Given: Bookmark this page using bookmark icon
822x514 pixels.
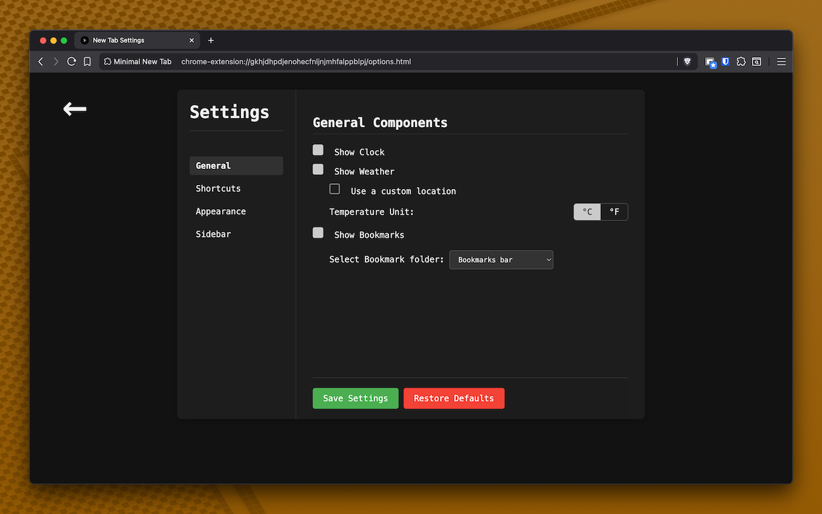Looking at the screenshot, I should tap(87, 62).
